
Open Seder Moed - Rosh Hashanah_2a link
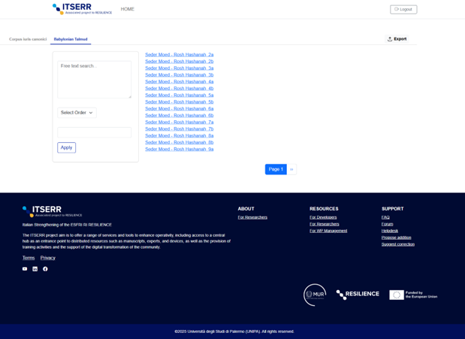pos(179,55)
